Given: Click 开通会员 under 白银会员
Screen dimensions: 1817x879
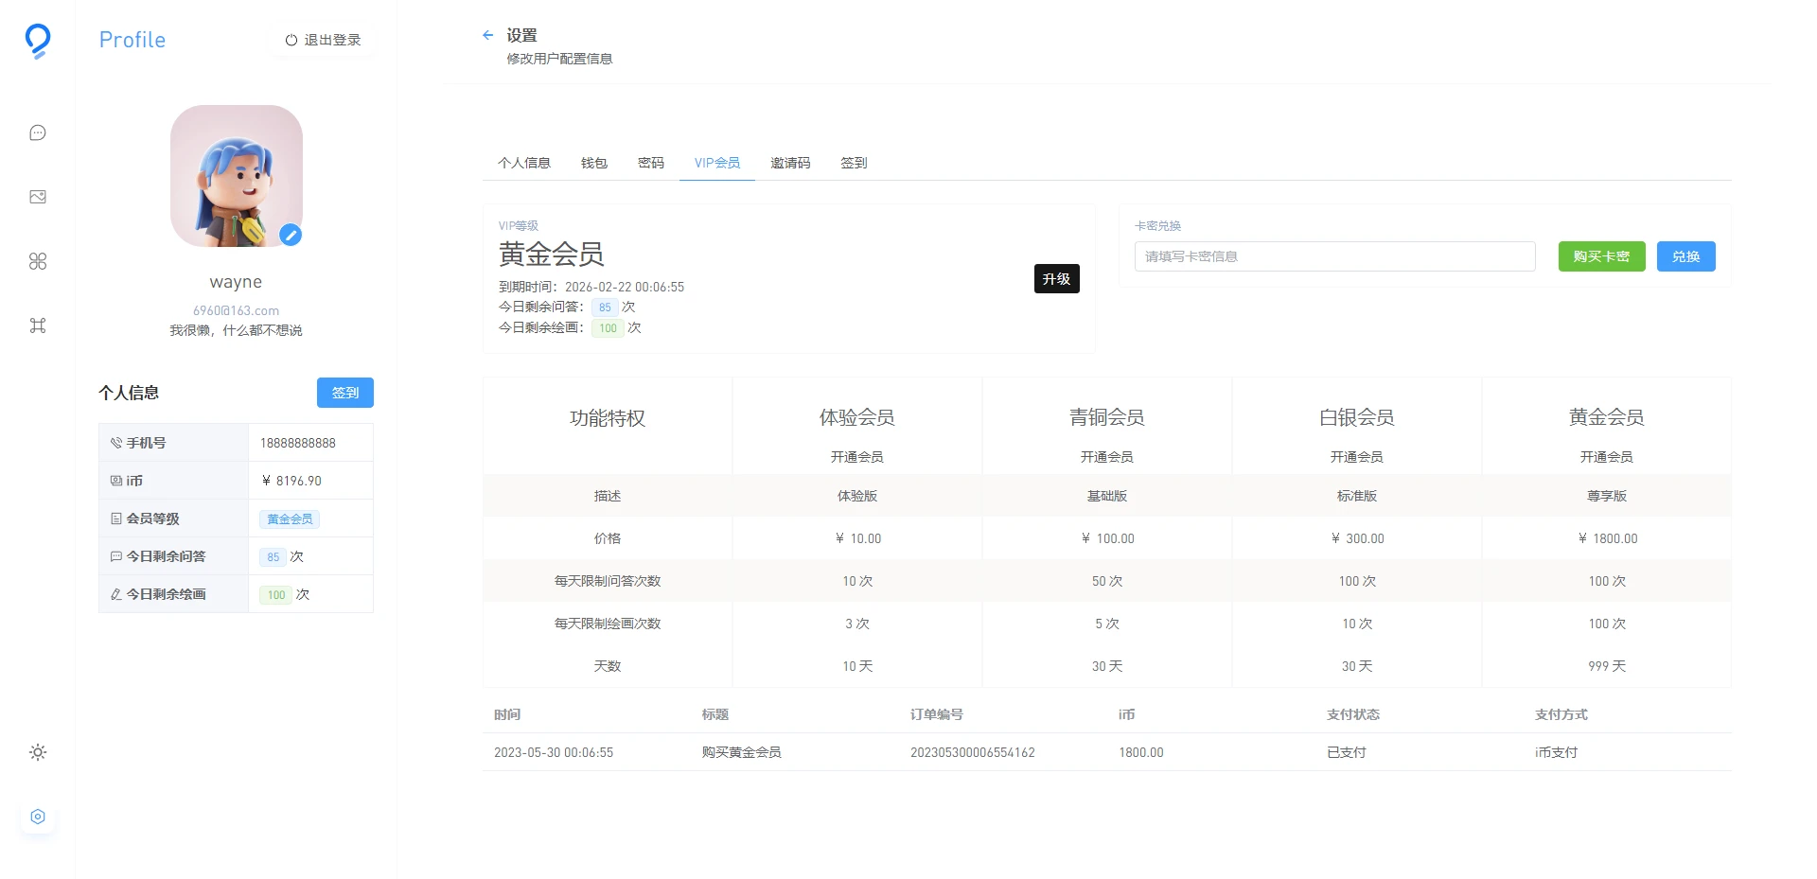Looking at the screenshot, I should 1356,457.
